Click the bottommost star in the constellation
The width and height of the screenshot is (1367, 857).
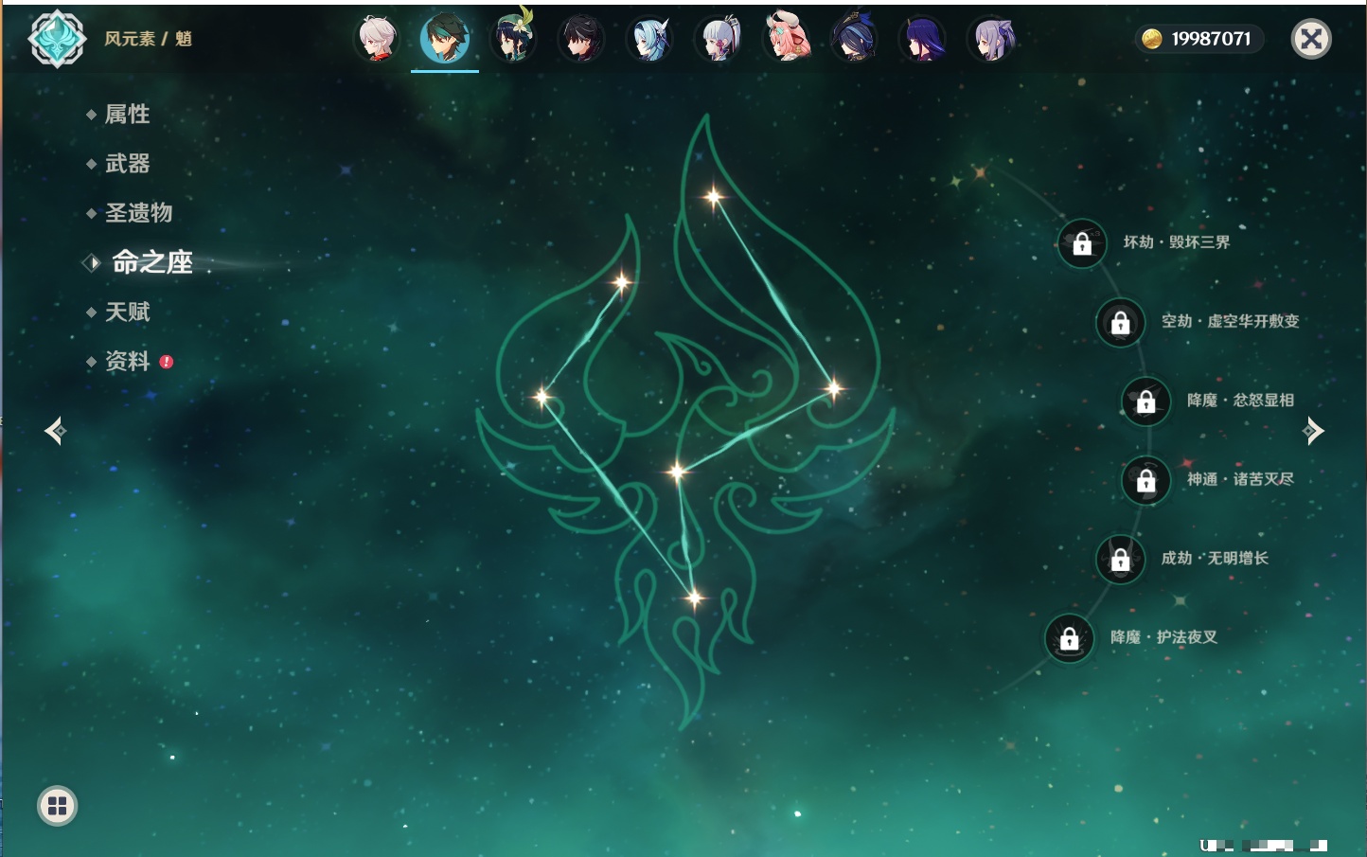(x=694, y=598)
